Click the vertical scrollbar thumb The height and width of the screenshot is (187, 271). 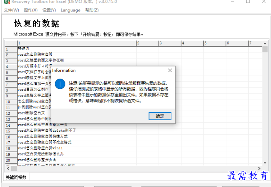point(265,49)
